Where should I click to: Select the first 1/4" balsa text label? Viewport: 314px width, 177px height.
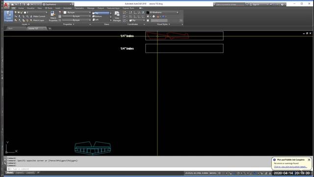127,36
